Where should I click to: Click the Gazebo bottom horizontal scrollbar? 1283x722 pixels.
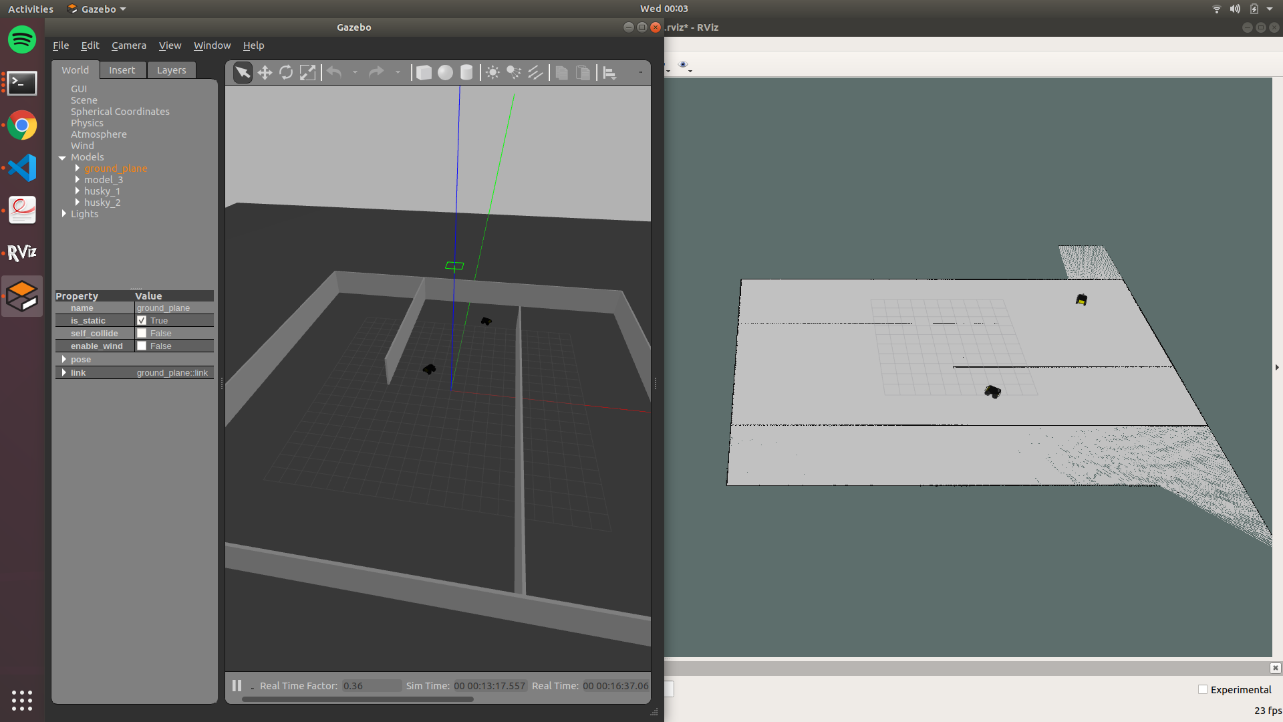coord(358,699)
